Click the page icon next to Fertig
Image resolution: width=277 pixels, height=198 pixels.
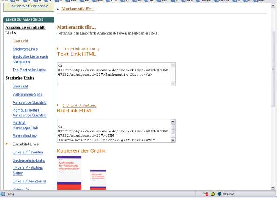[3, 194]
